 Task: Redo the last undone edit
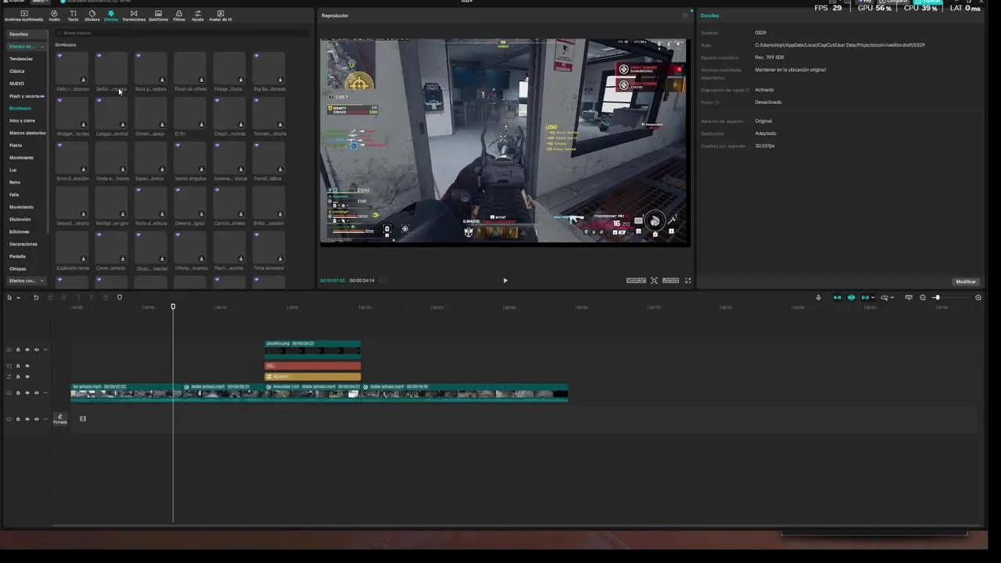[x=50, y=297]
